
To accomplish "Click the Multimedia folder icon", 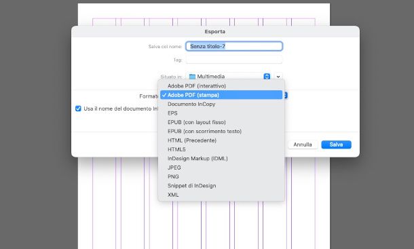I will [x=192, y=77].
